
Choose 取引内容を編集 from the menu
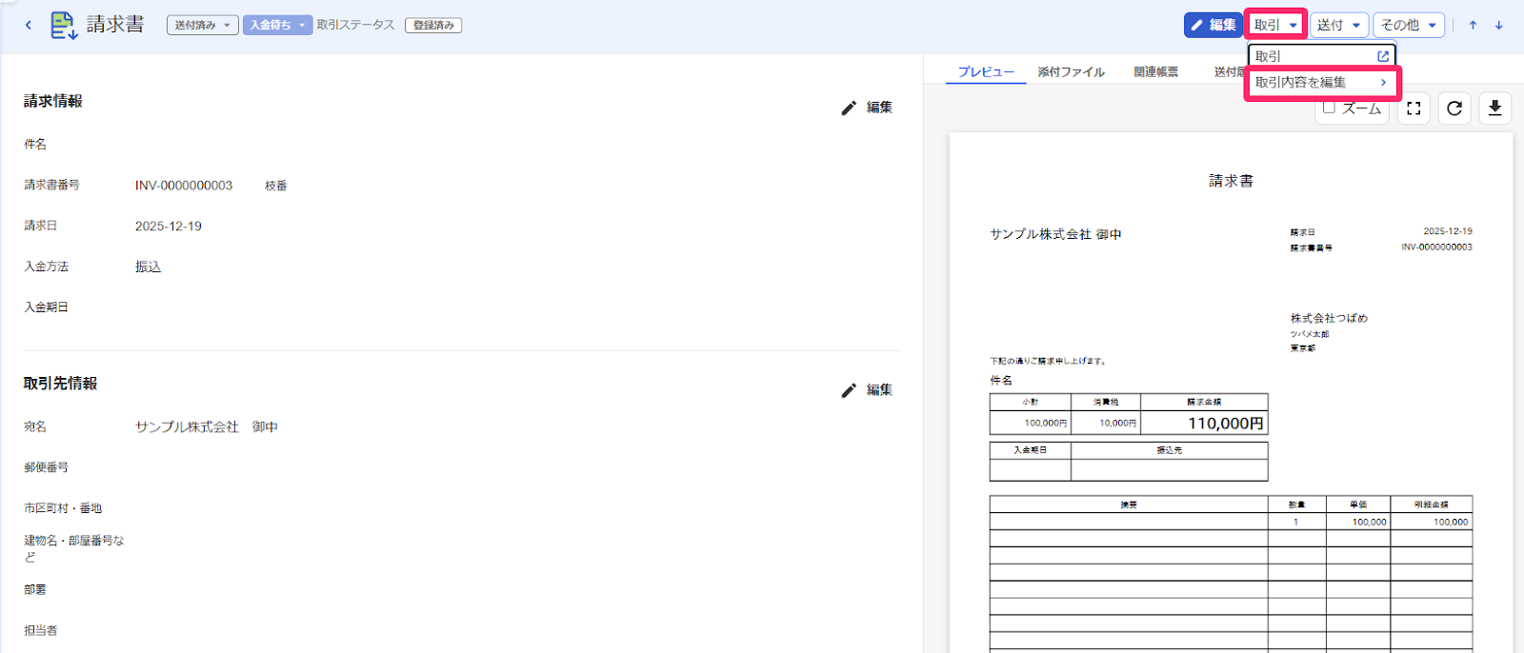[1322, 83]
